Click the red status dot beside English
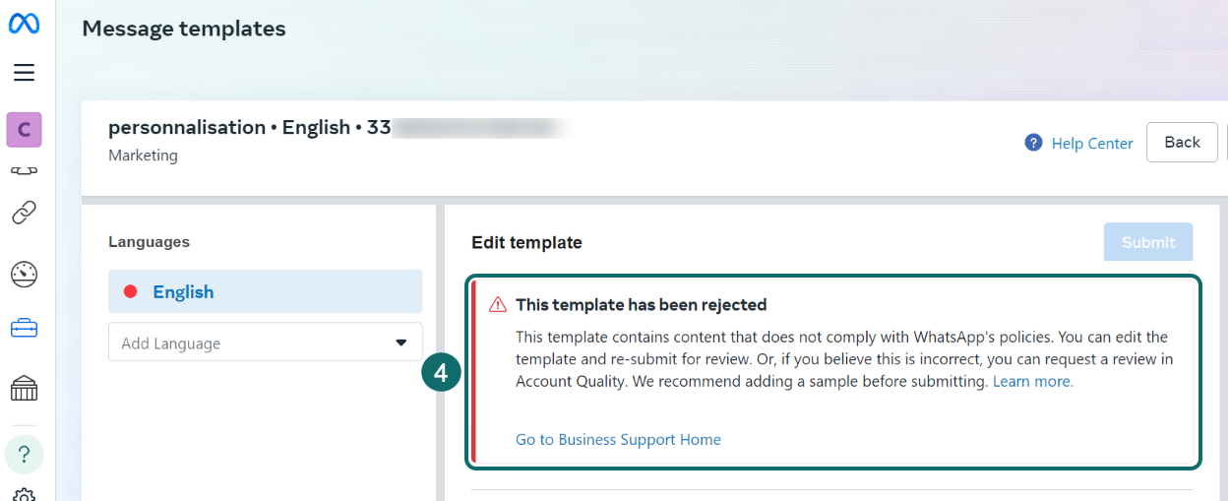This screenshot has width=1229, height=501. 130,291
